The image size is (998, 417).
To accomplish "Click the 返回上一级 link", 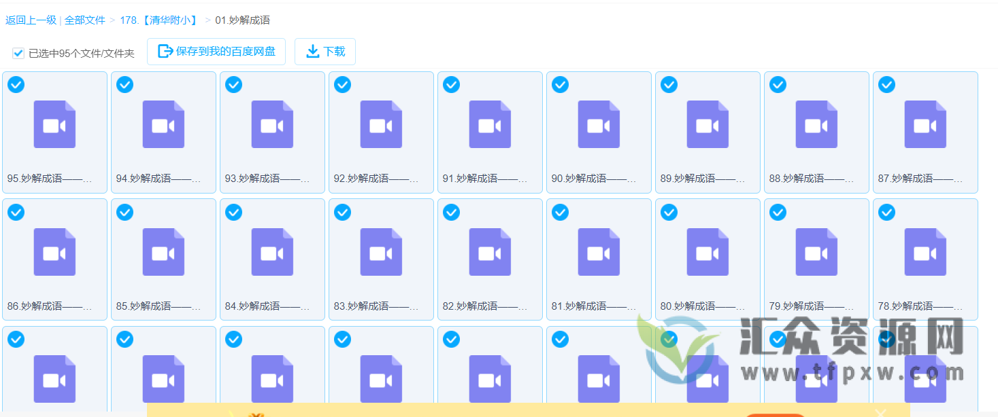I will click(31, 20).
